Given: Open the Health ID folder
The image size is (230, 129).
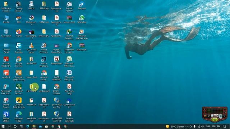Looking at the screenshot, I should 31,102.
